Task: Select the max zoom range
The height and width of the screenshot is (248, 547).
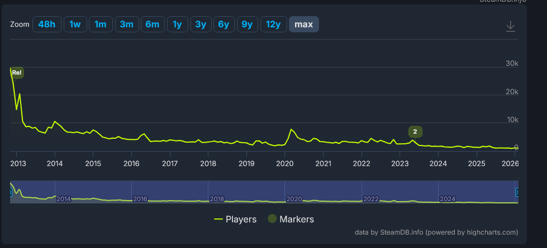Action: (303, 25)
